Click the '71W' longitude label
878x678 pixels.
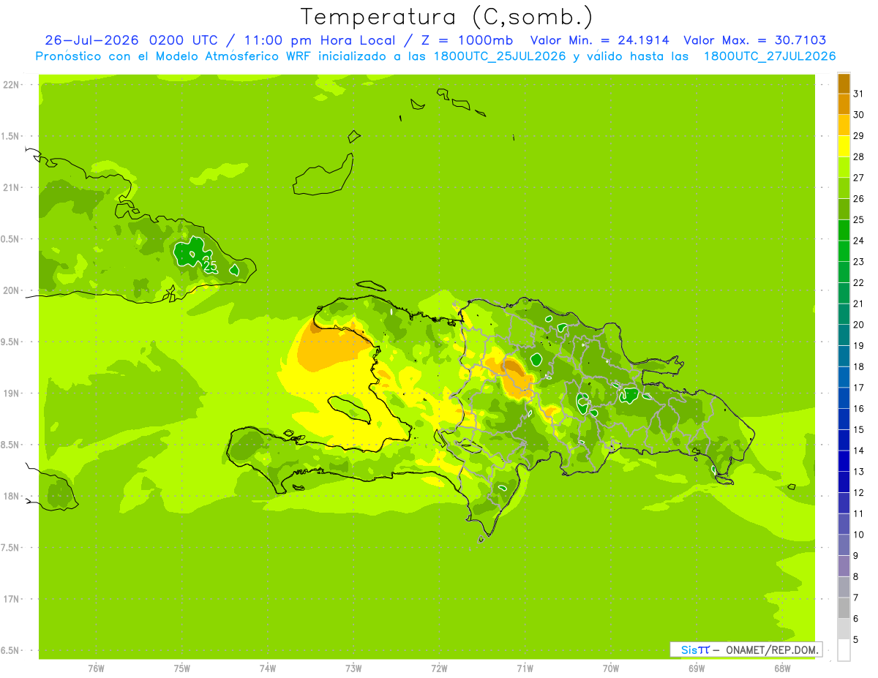(x=525, y=667)
